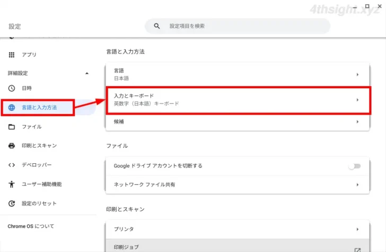Image resolution: width=386 pixels, height=252 pixels.
Task: Open ネットワーク ファイル共有 setting row
Action: pos(238,185)
